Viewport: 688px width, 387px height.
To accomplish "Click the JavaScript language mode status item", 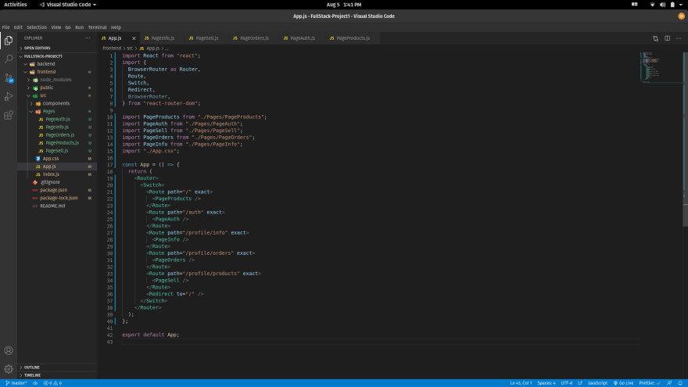I will (597, 383).
